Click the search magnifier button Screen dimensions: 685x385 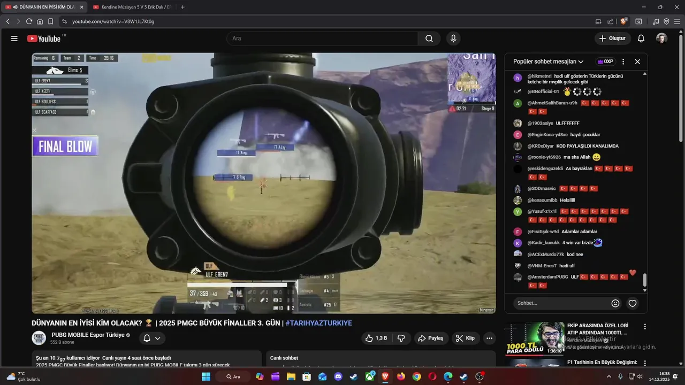point(429,38)
